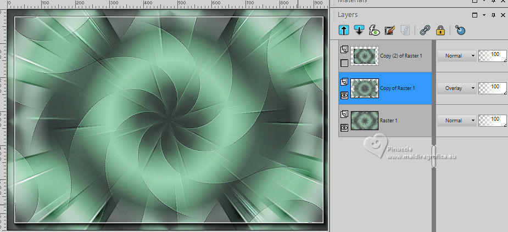Toggle auto-hide pin on Layers palette
The width and height of the screenshot is (508, 232).
click(493, 15)
